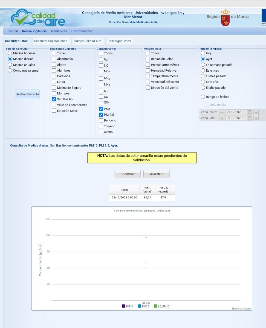Enable Alumbres station
The width and height of the screenshot is (266, 328).
pyautogui.click(x=54, y=71)
